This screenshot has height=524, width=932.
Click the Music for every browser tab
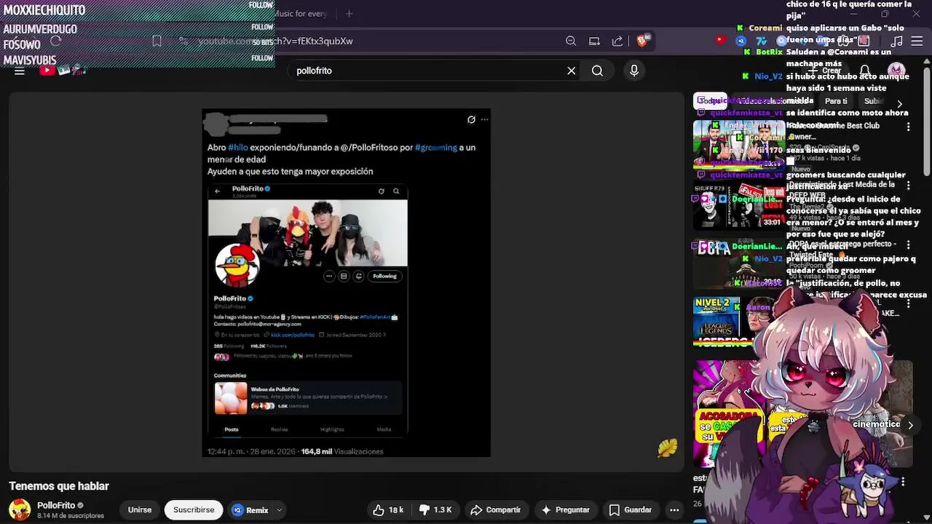click(x=301, y=13)
